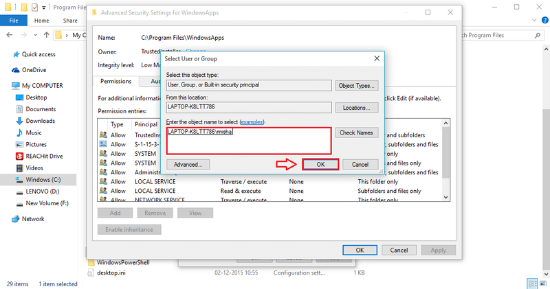Click the Properties quick access toolbar icon

coord(35,7)
